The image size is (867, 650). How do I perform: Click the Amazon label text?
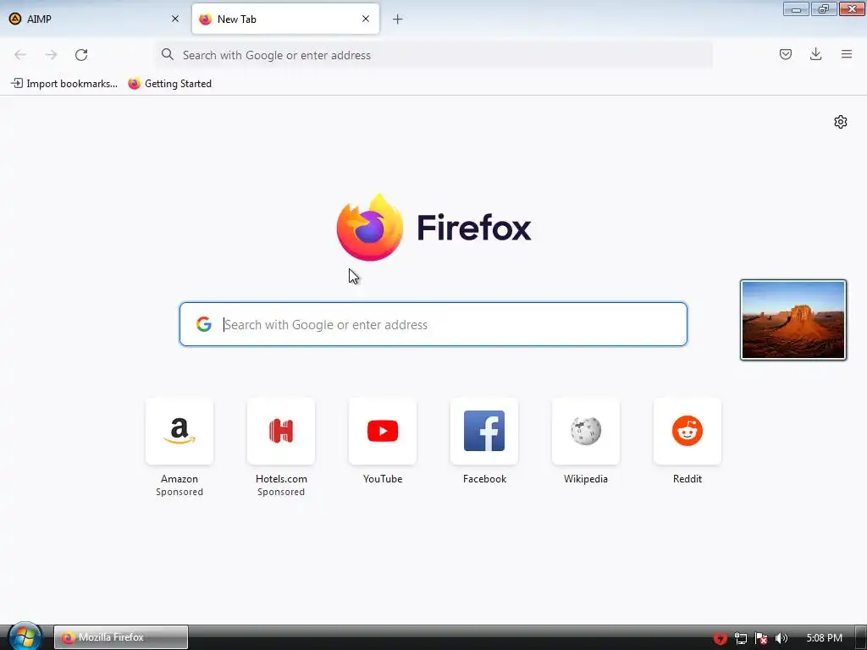pyautogui.click(x=179, y=479)
